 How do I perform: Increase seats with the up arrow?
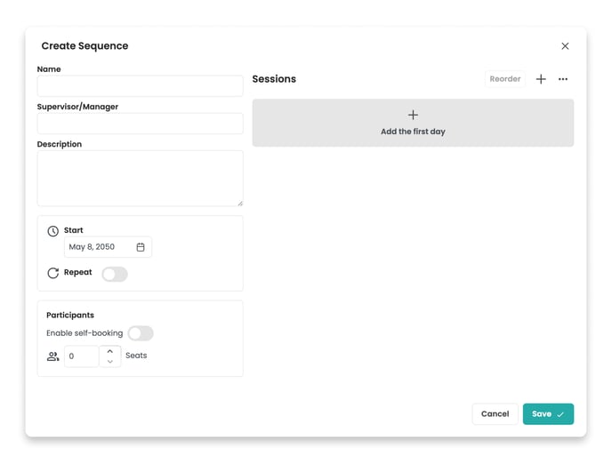[110, 351]
